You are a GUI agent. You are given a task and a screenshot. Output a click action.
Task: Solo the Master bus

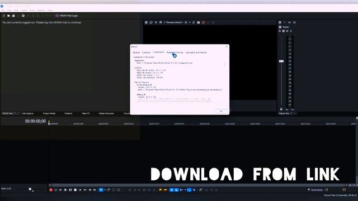(291, 31)
